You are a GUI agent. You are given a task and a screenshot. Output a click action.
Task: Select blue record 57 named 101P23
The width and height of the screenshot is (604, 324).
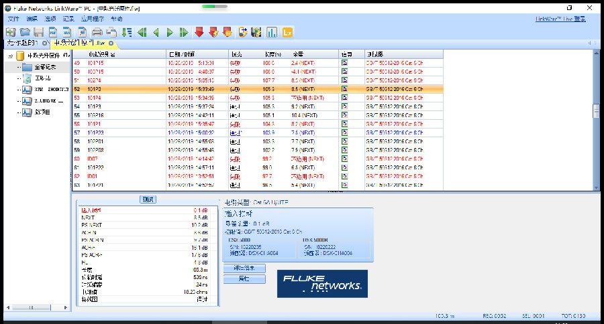[258, 133]
